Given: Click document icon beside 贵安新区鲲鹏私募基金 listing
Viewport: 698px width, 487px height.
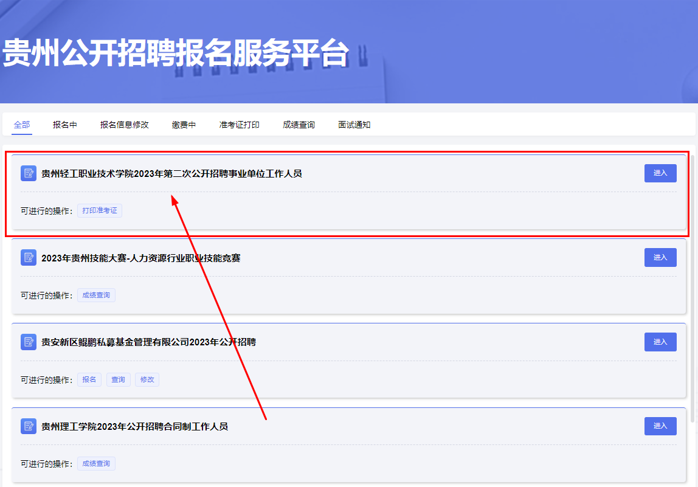Looking at the screenshot, I should (29, 342).
